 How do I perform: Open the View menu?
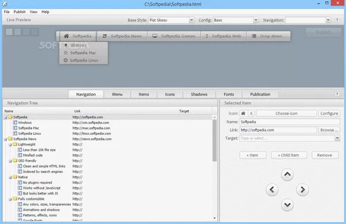pos(33,12)
